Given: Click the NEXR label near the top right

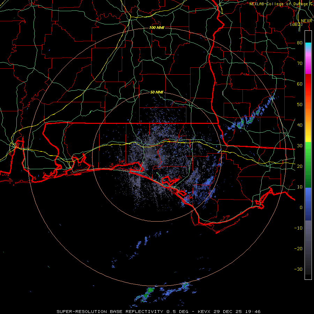Looking at the screenshot, I should pyautogui.click(x=306, y=21).
